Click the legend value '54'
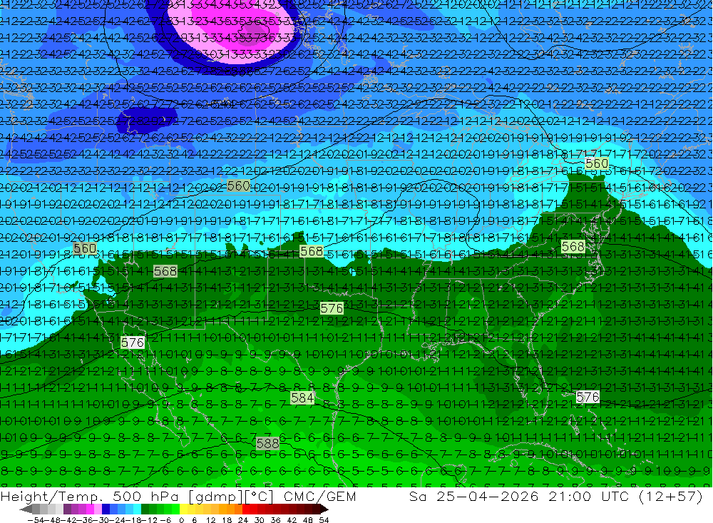713x523 pixels. 324,520
